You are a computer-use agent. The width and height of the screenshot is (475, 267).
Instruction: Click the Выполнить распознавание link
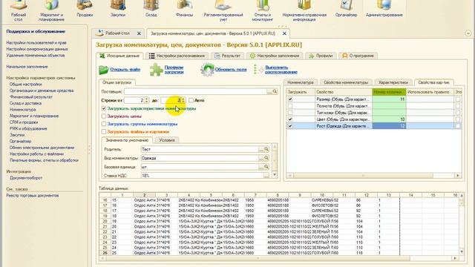tap(281, 70)
